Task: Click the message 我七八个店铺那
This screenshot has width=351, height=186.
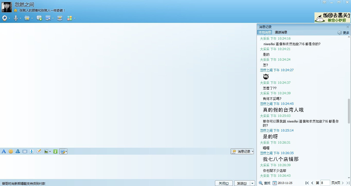Action: (281, 159)
